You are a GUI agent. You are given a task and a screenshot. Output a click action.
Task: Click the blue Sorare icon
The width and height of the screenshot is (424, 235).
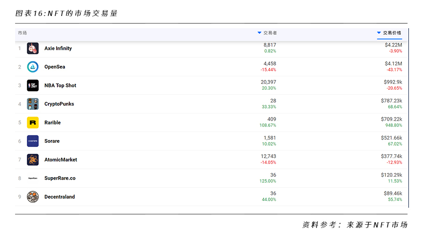(33, 141)
